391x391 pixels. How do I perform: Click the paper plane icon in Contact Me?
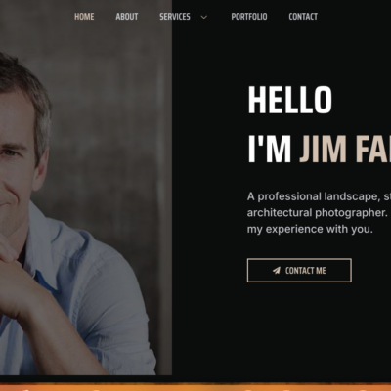[x=277, y=270]
